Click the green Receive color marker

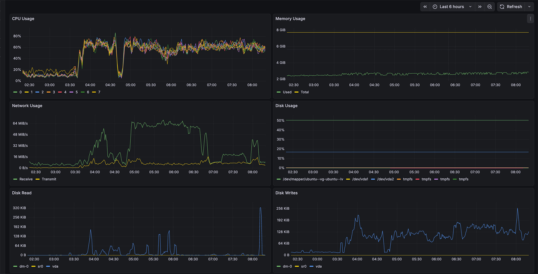tap(15, 179)
